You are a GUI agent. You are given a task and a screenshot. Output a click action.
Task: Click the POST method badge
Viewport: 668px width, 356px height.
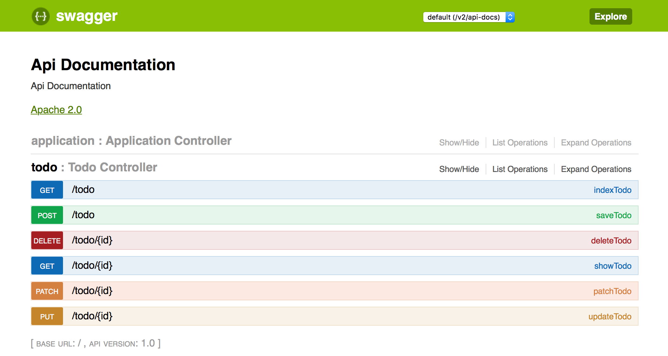click(x=47, y=215)
